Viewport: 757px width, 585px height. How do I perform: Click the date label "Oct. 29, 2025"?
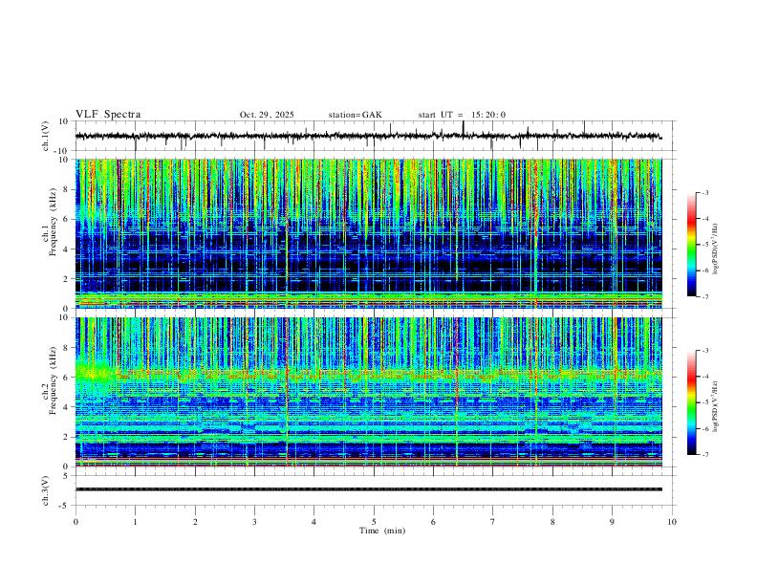click(x=267, y=115)
